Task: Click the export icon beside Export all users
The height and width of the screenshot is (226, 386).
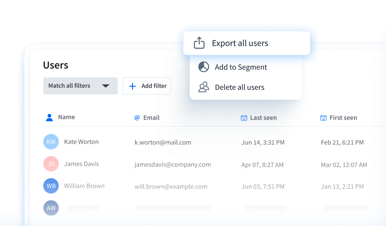Action: pos(199,43)
